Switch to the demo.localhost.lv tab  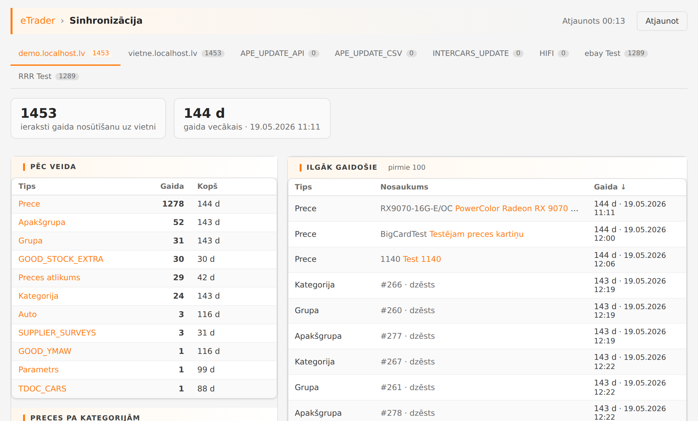pos(65,53)
